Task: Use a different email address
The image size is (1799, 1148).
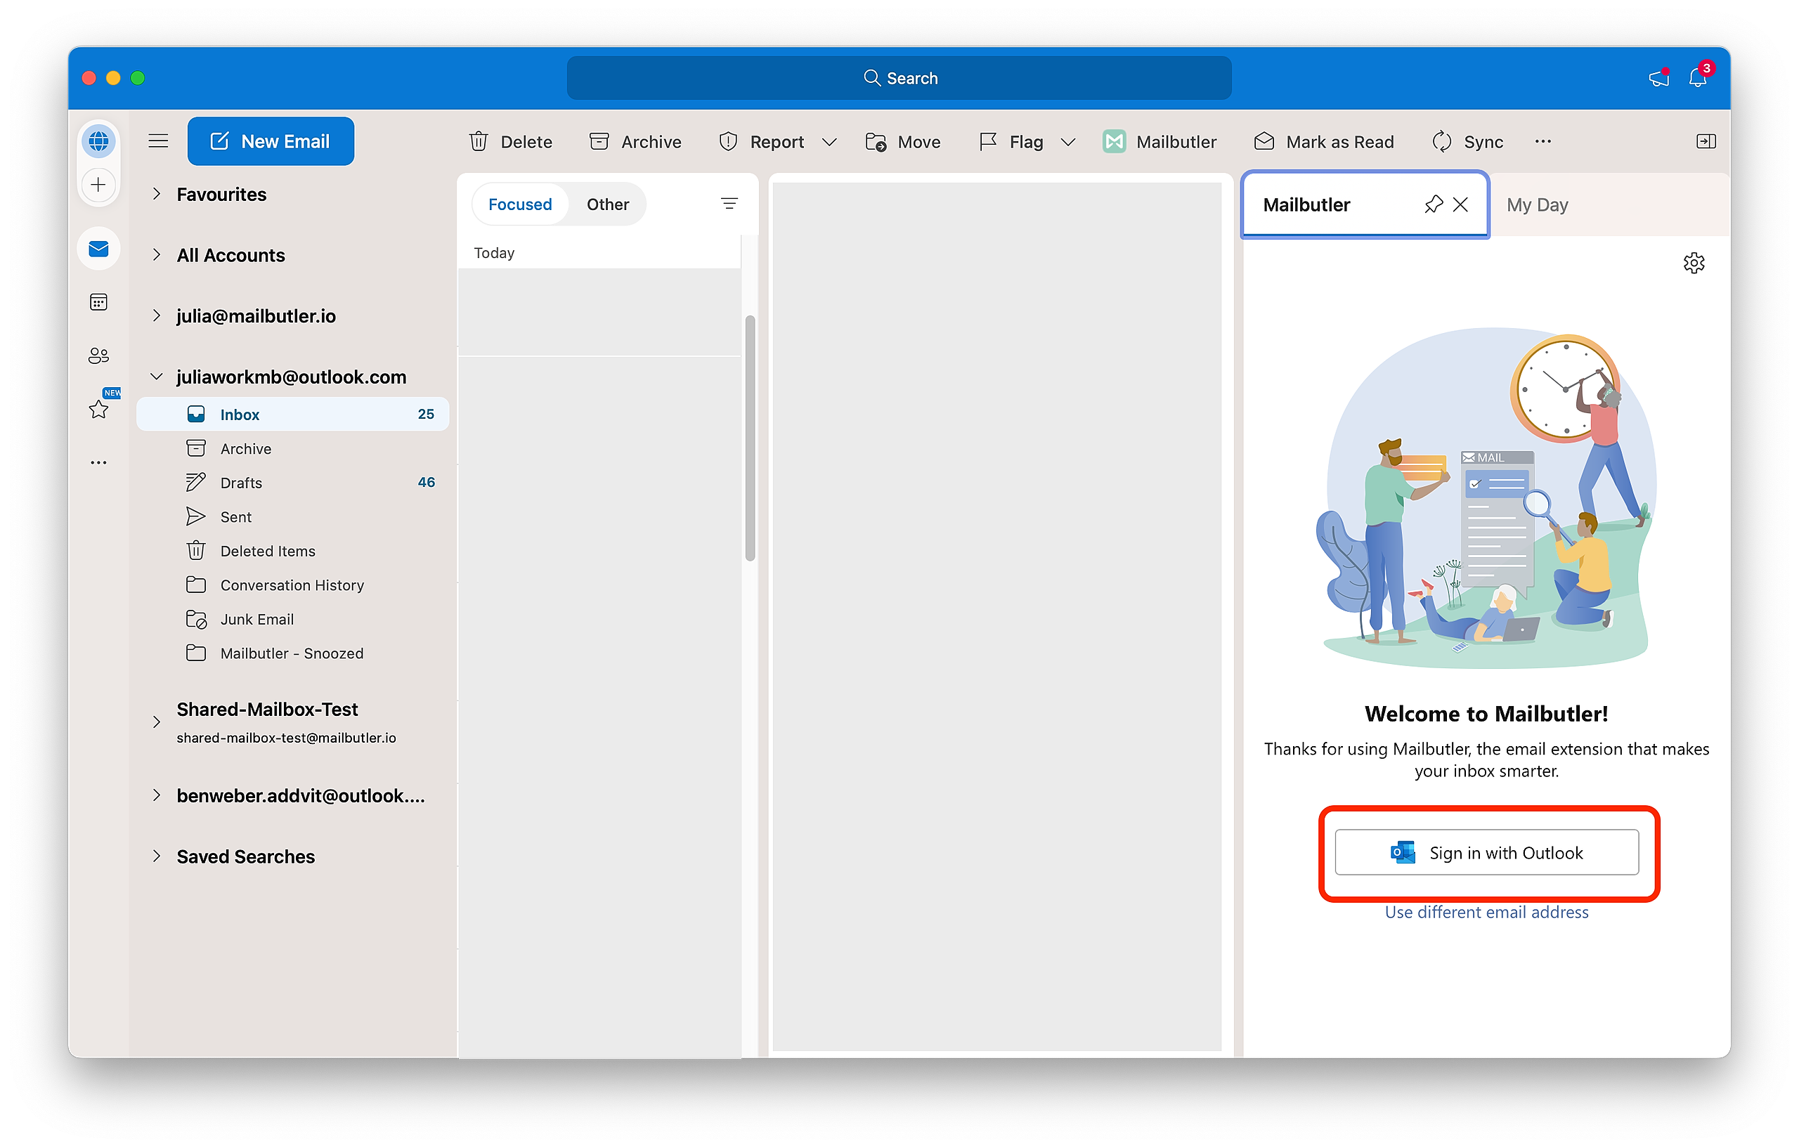Action: [1486, 912]
